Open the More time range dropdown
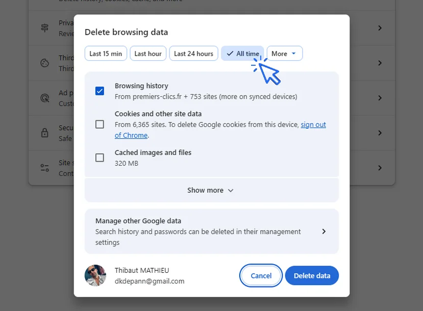 click(284, 54)
